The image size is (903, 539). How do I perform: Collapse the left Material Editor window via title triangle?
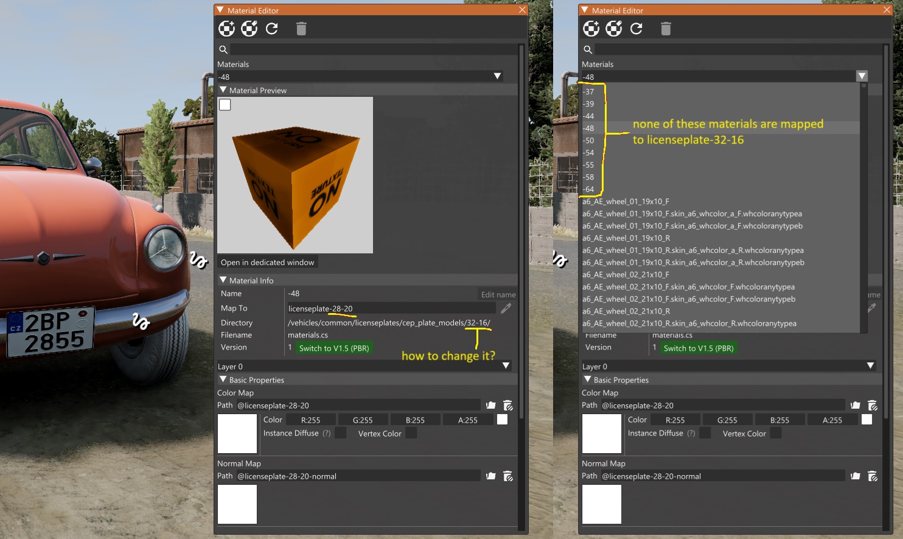tap(220, 10)
